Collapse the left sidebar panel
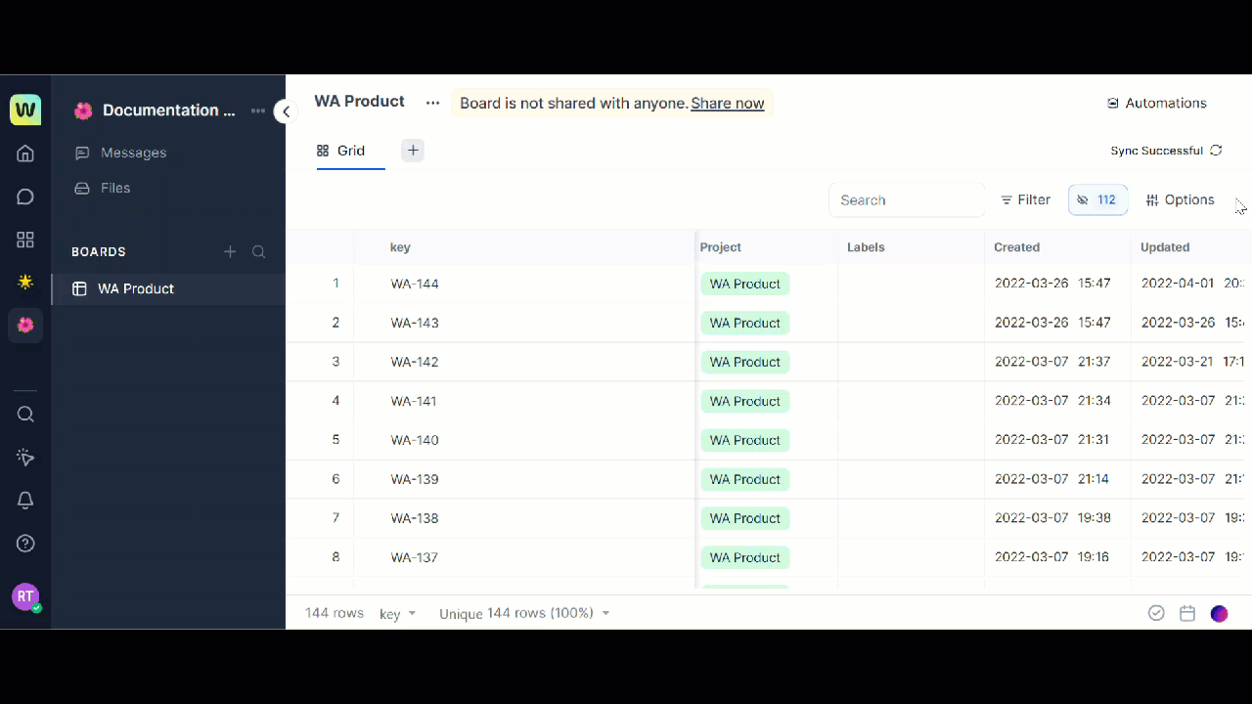The height and width of the screenshot is (704, 1252). tap(286, 111)
